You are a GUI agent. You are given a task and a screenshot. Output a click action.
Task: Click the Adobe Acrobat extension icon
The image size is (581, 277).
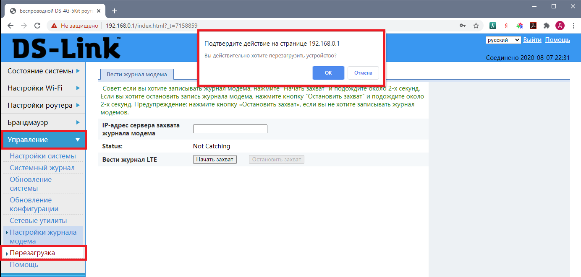533,26
